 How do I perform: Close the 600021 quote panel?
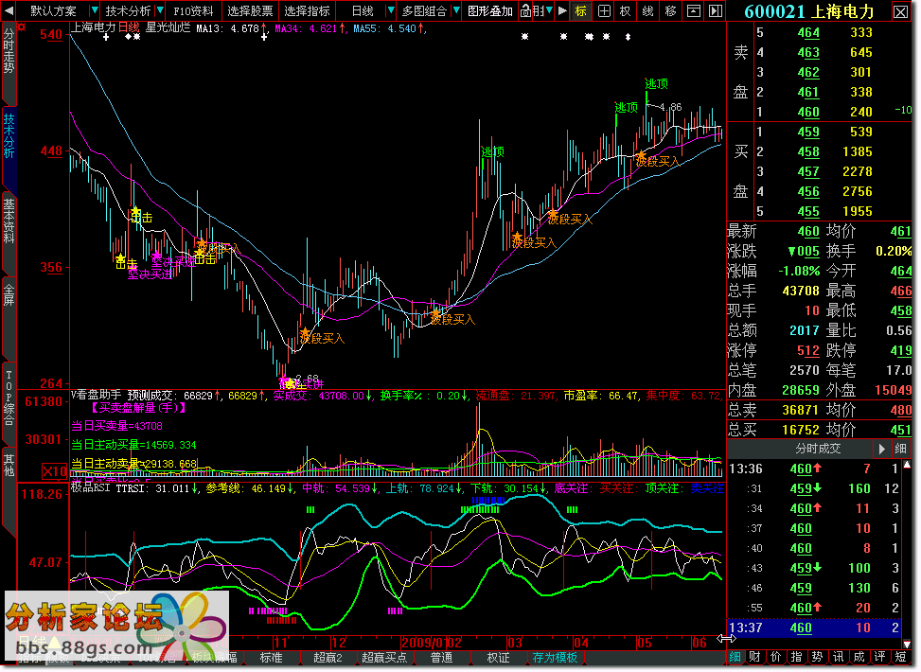click(900, 11)
